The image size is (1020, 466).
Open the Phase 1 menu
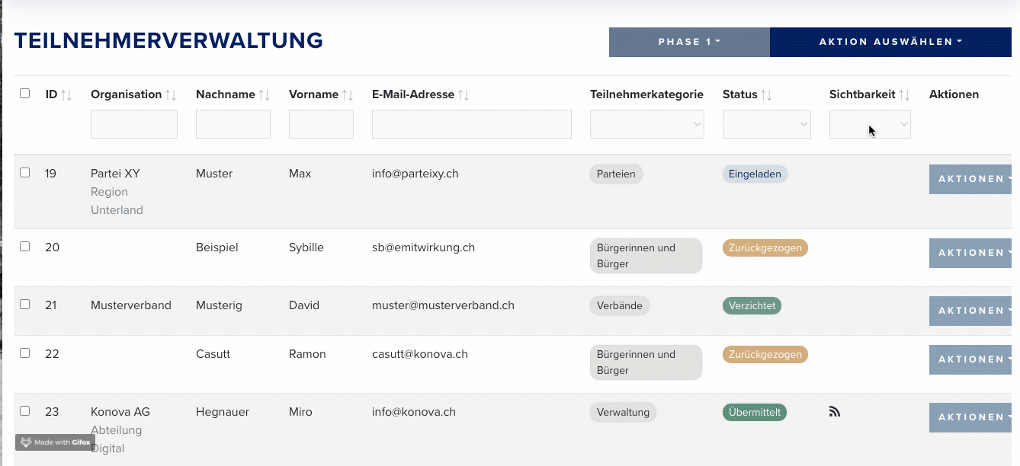(x=689, y=42)
